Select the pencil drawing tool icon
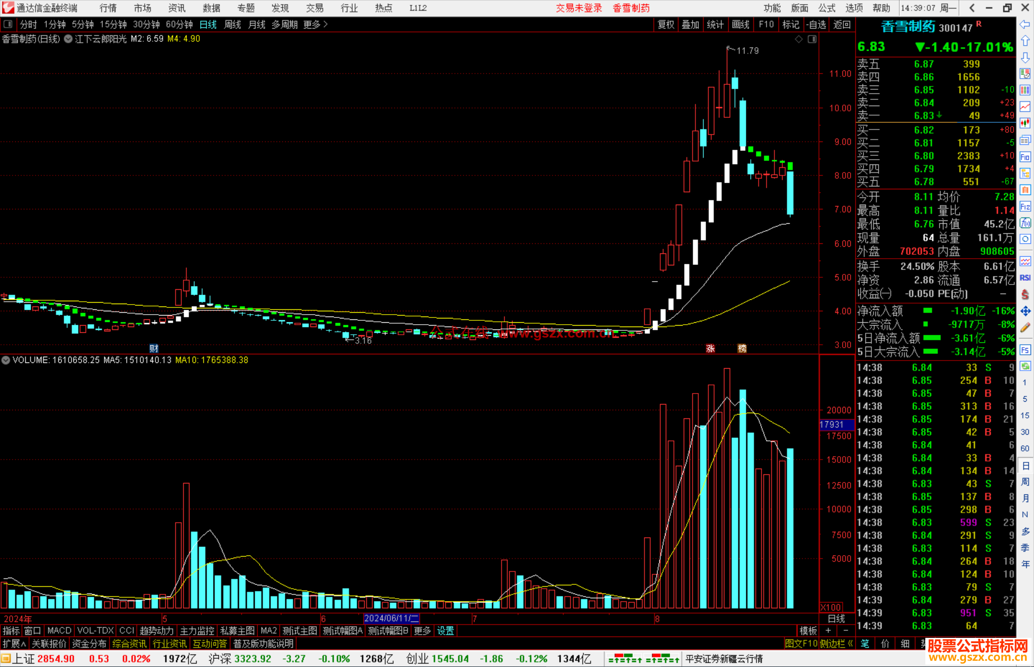Viewport: 1034px width, 667px height. pos(1025,328)
